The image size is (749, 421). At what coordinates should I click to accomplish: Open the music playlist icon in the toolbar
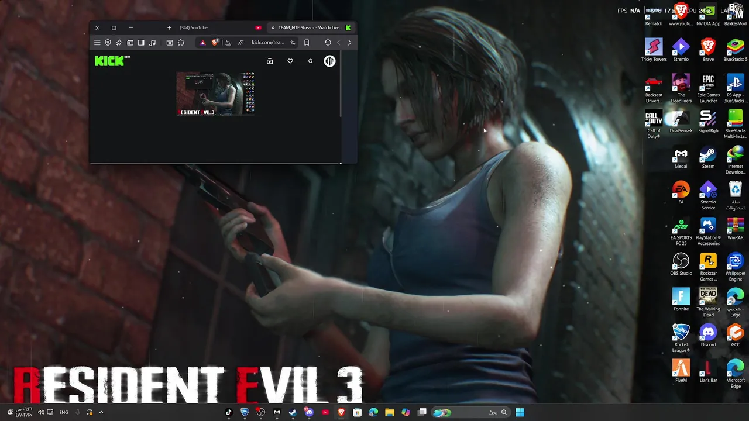click(153, 43)
